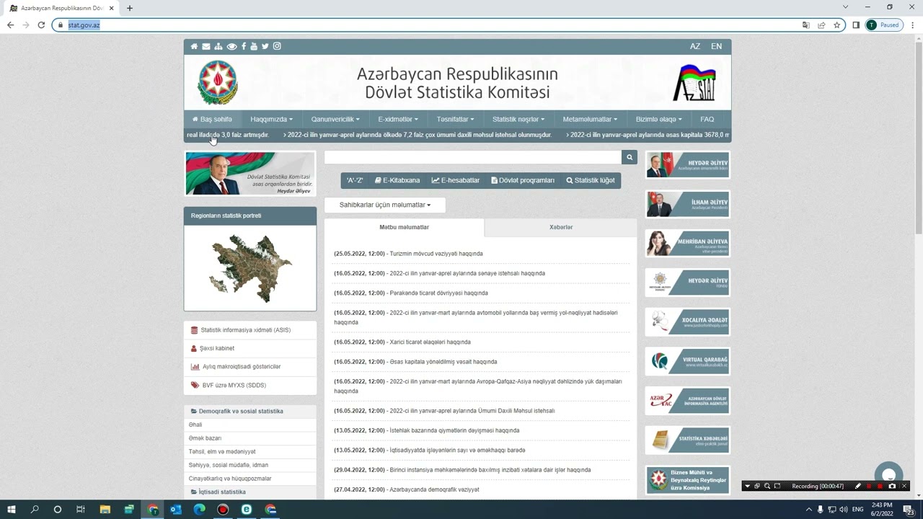
Task: Open the YouTube icon in header
Action: [254, 46]
